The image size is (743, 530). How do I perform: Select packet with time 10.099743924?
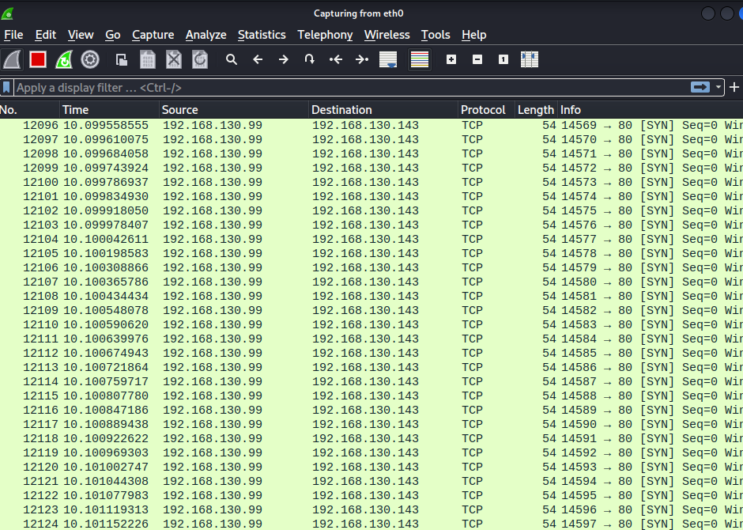point(371,168)
